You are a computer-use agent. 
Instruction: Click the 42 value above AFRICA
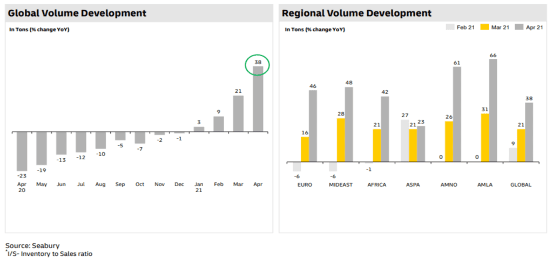(x=385, y=92)
